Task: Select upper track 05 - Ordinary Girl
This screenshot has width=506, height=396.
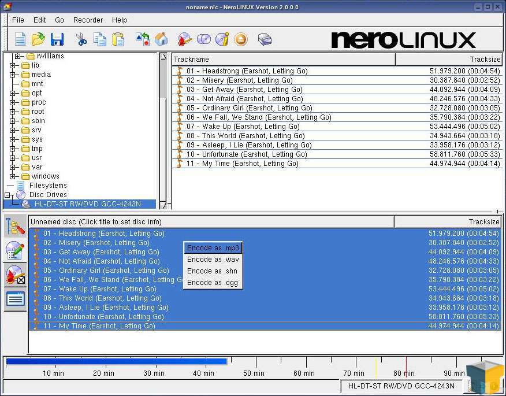Action: coord(337,108)
